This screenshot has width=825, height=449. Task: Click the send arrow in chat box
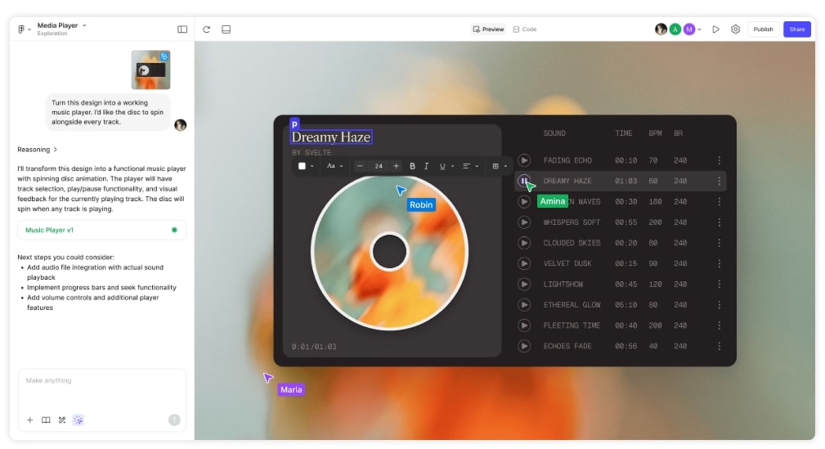(174, 420)
